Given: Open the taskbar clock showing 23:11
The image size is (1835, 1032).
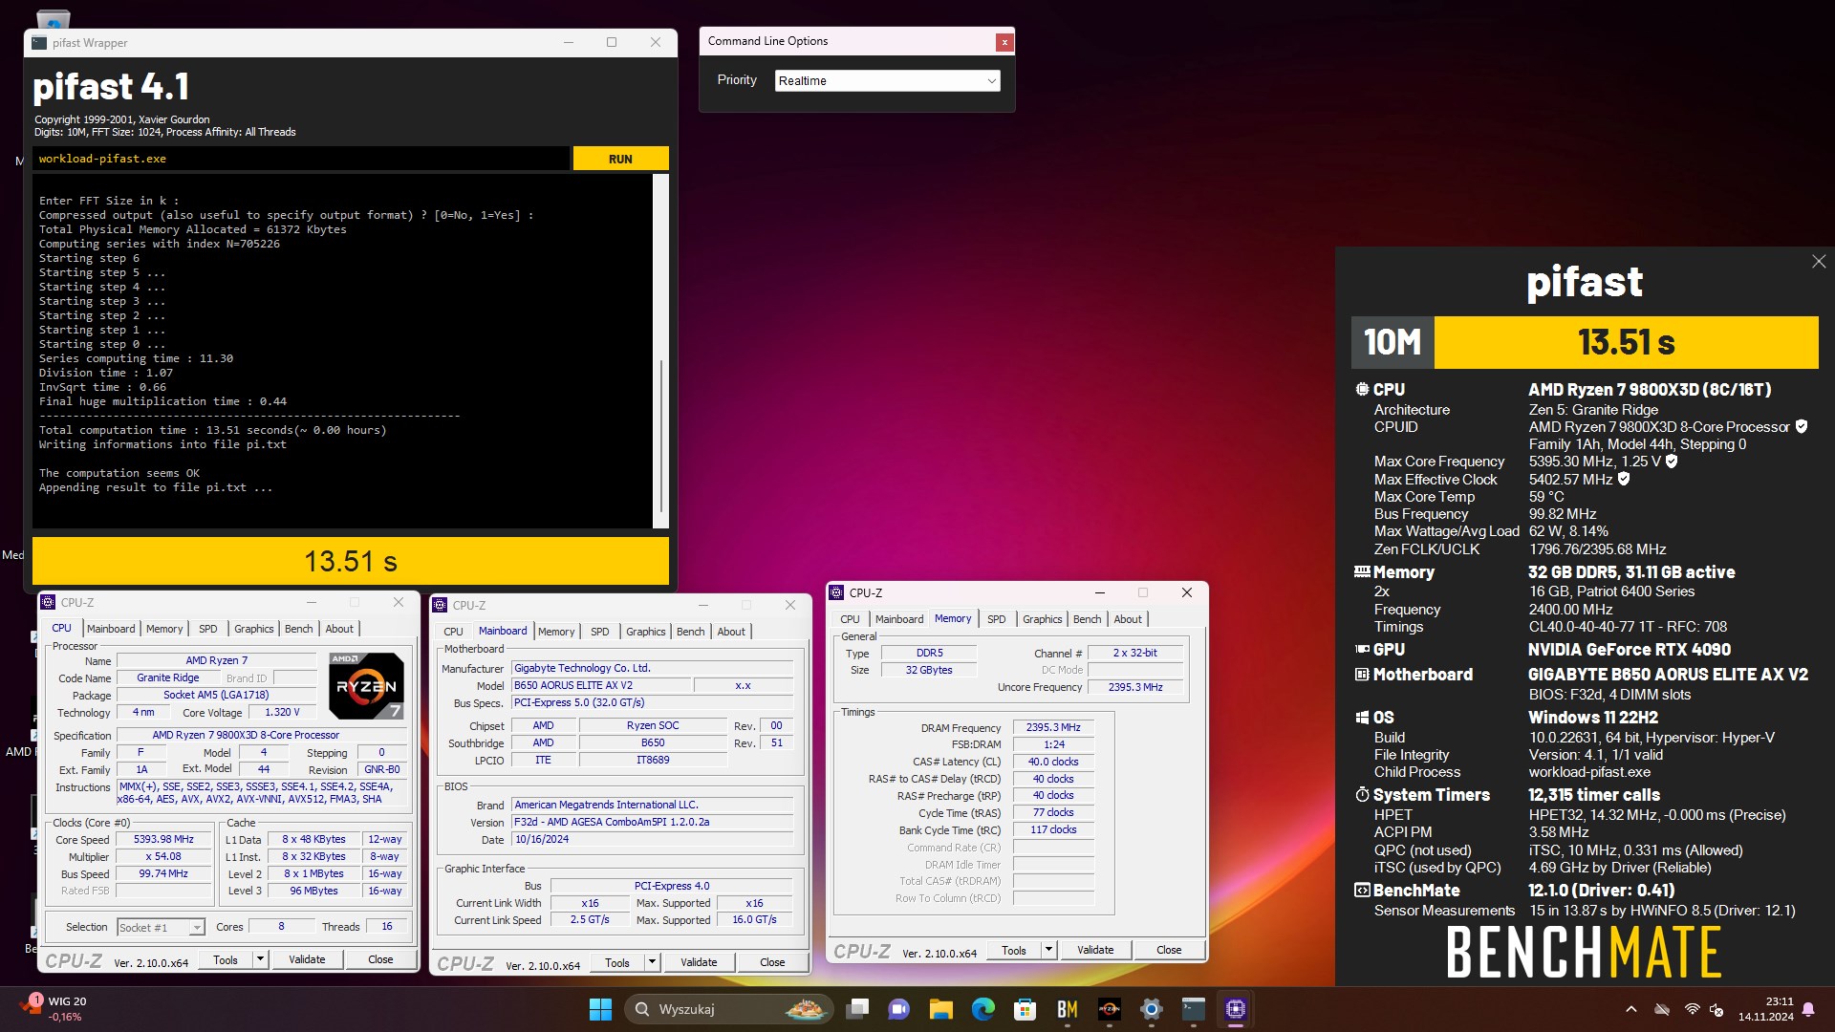Looking at the screenshot, I should coord(1765,1009).
